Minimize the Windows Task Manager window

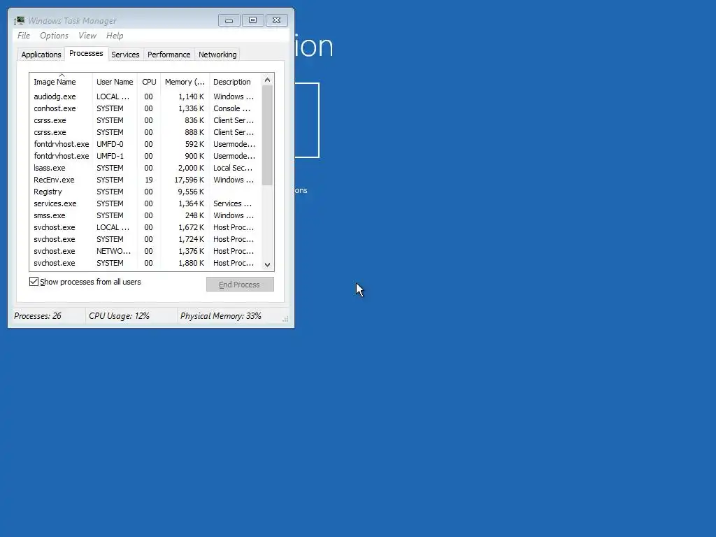coord(229,20)
